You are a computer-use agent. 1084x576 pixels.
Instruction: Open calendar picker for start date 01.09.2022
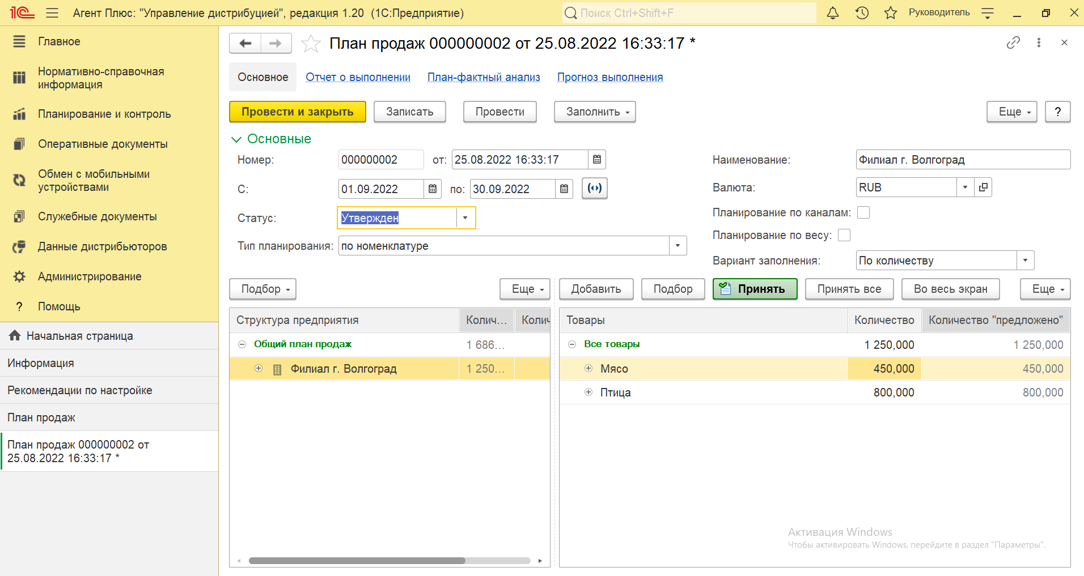[x=432, y=189]
